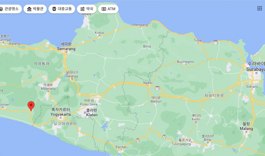Click the pharmacy icon on 약국 chip
The width and height of the screenshot is (265, 156).
[x=82, y=9]
